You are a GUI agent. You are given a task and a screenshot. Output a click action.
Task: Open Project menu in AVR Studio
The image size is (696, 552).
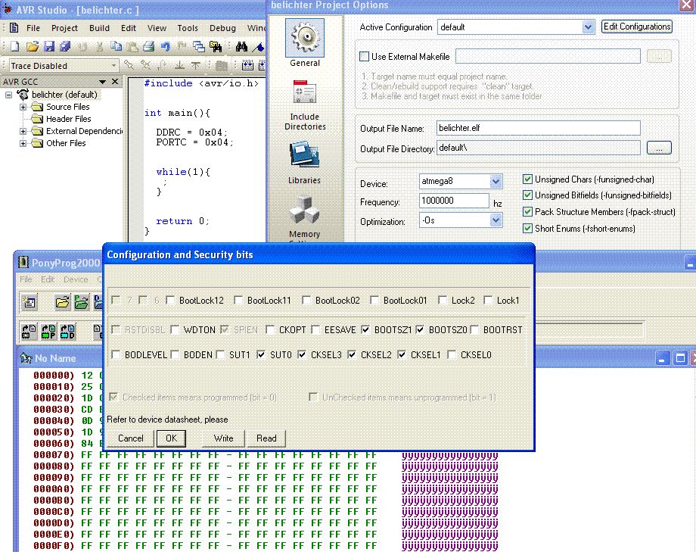tap(64, 28)
